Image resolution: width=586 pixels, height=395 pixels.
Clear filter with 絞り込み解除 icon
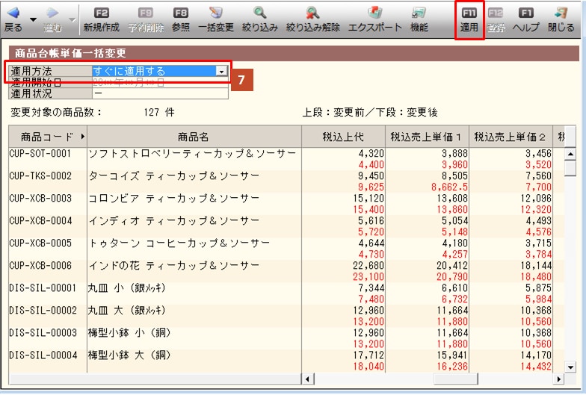(x=312, y=13)
